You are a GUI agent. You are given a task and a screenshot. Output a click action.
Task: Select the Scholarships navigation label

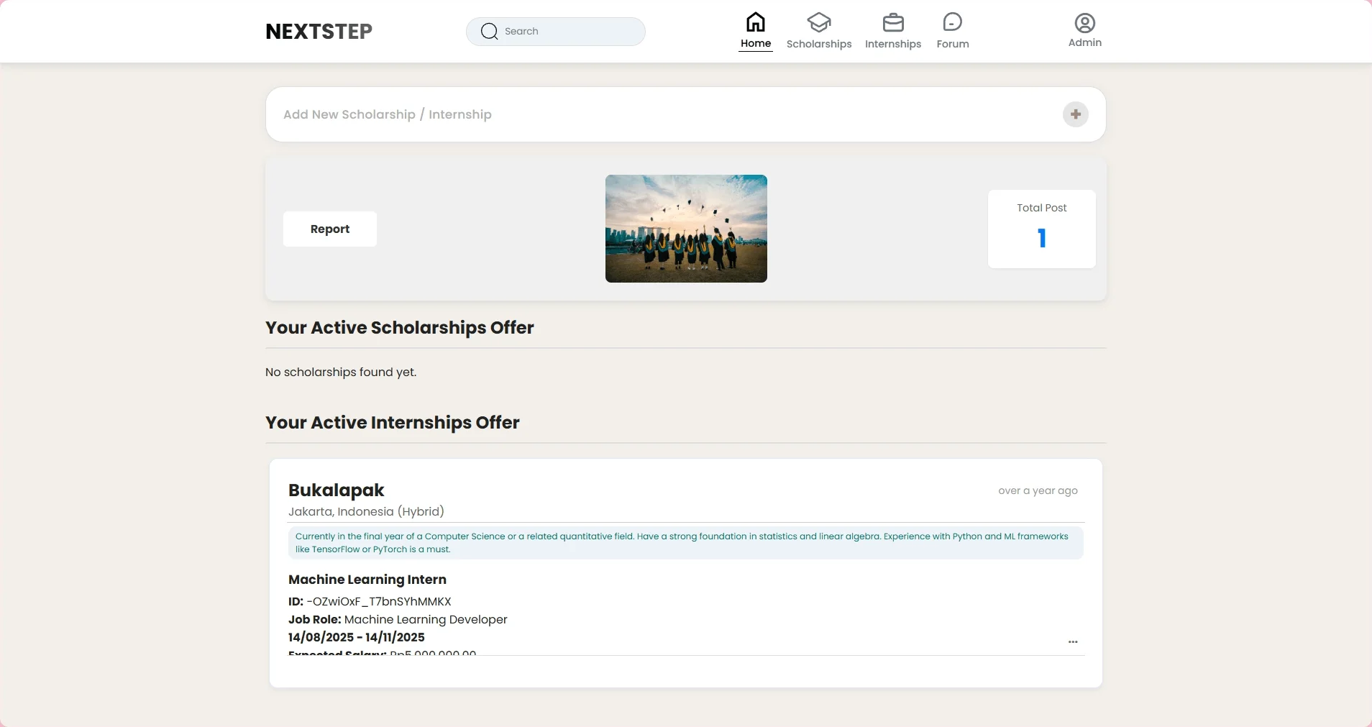coord(819,44)
